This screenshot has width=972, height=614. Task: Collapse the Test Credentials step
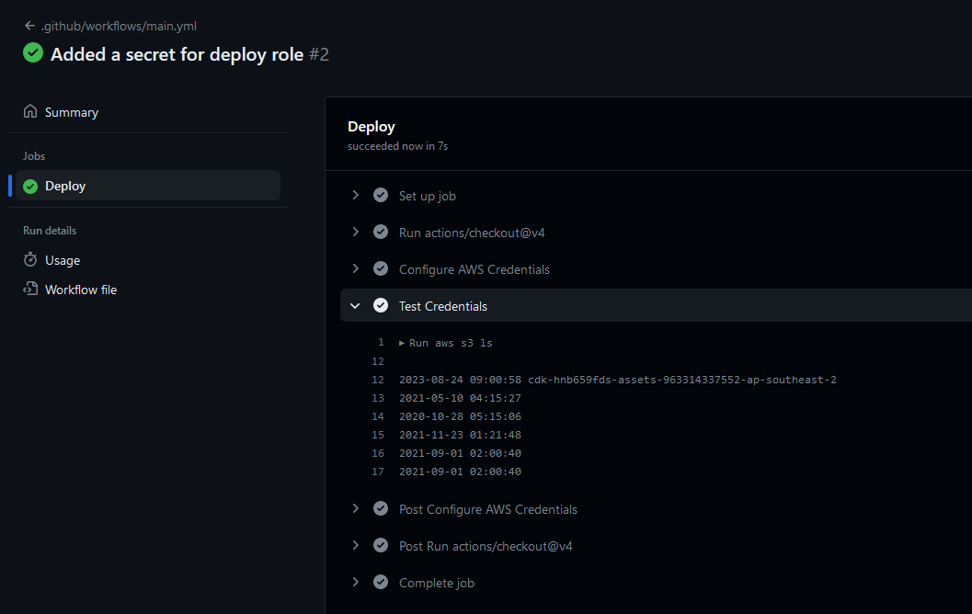(355, 305)
